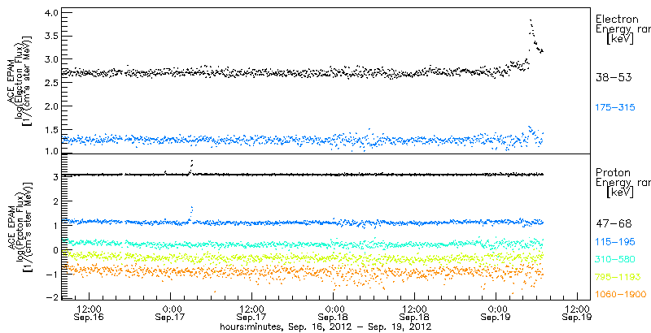This screenshot has width=651, height=333.
Task: Click the blue 175-315 electron legend label
Action: pos(615,108)
